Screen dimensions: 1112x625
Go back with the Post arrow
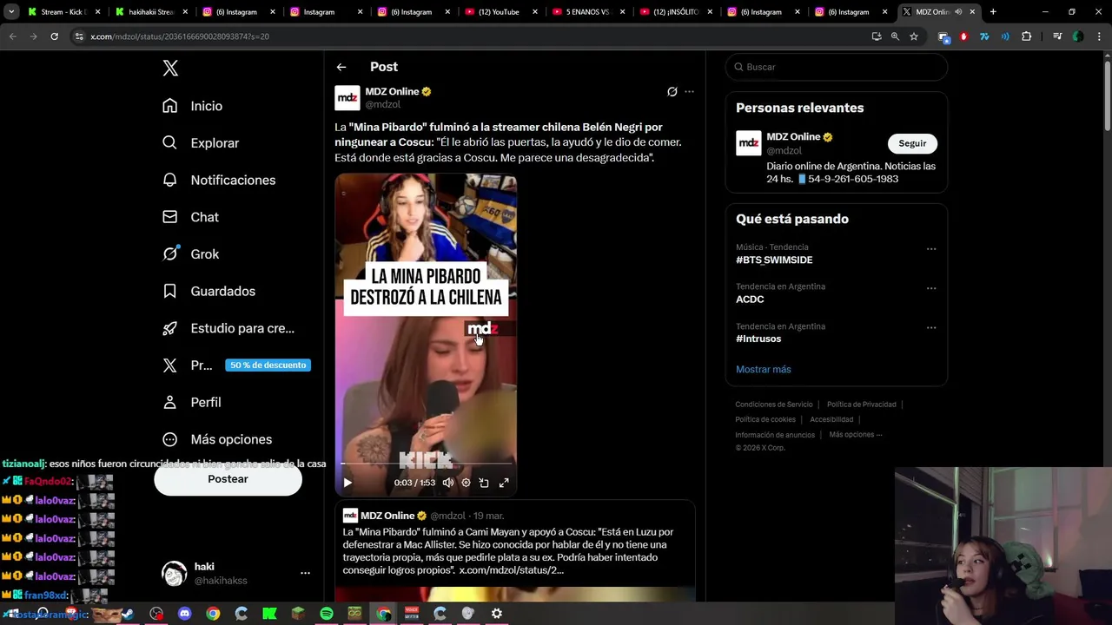coord(341,67)
